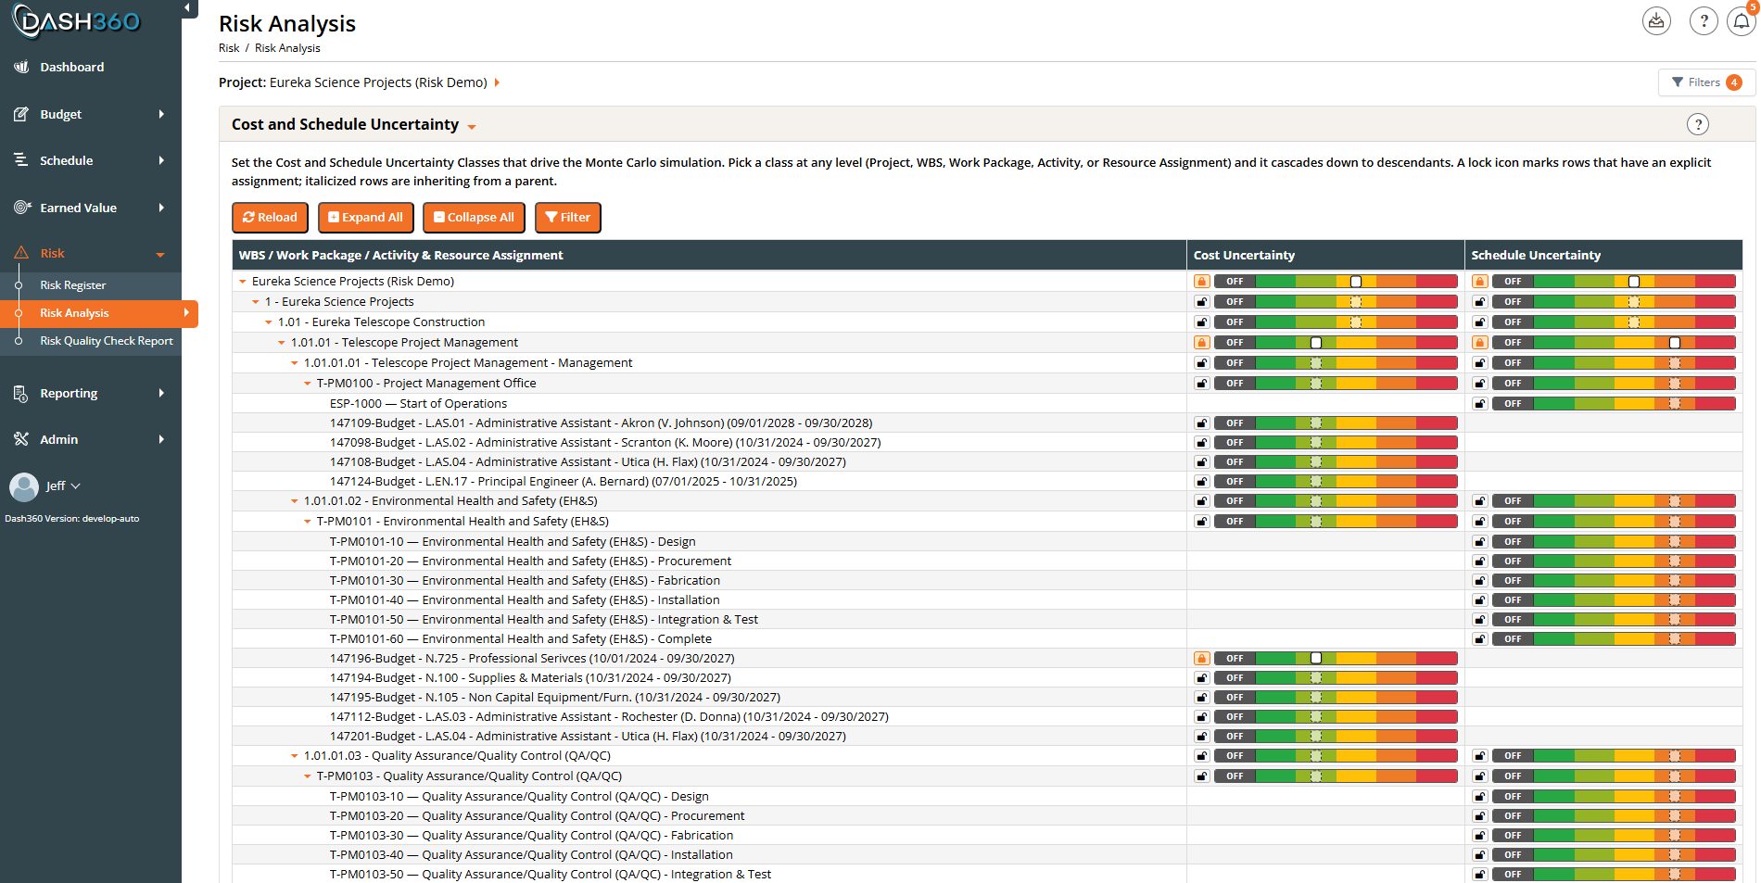Collapse the sidebar using the arrow icon

(x=187, y=8)
